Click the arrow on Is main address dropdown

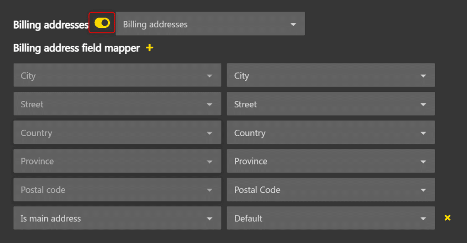209,219
